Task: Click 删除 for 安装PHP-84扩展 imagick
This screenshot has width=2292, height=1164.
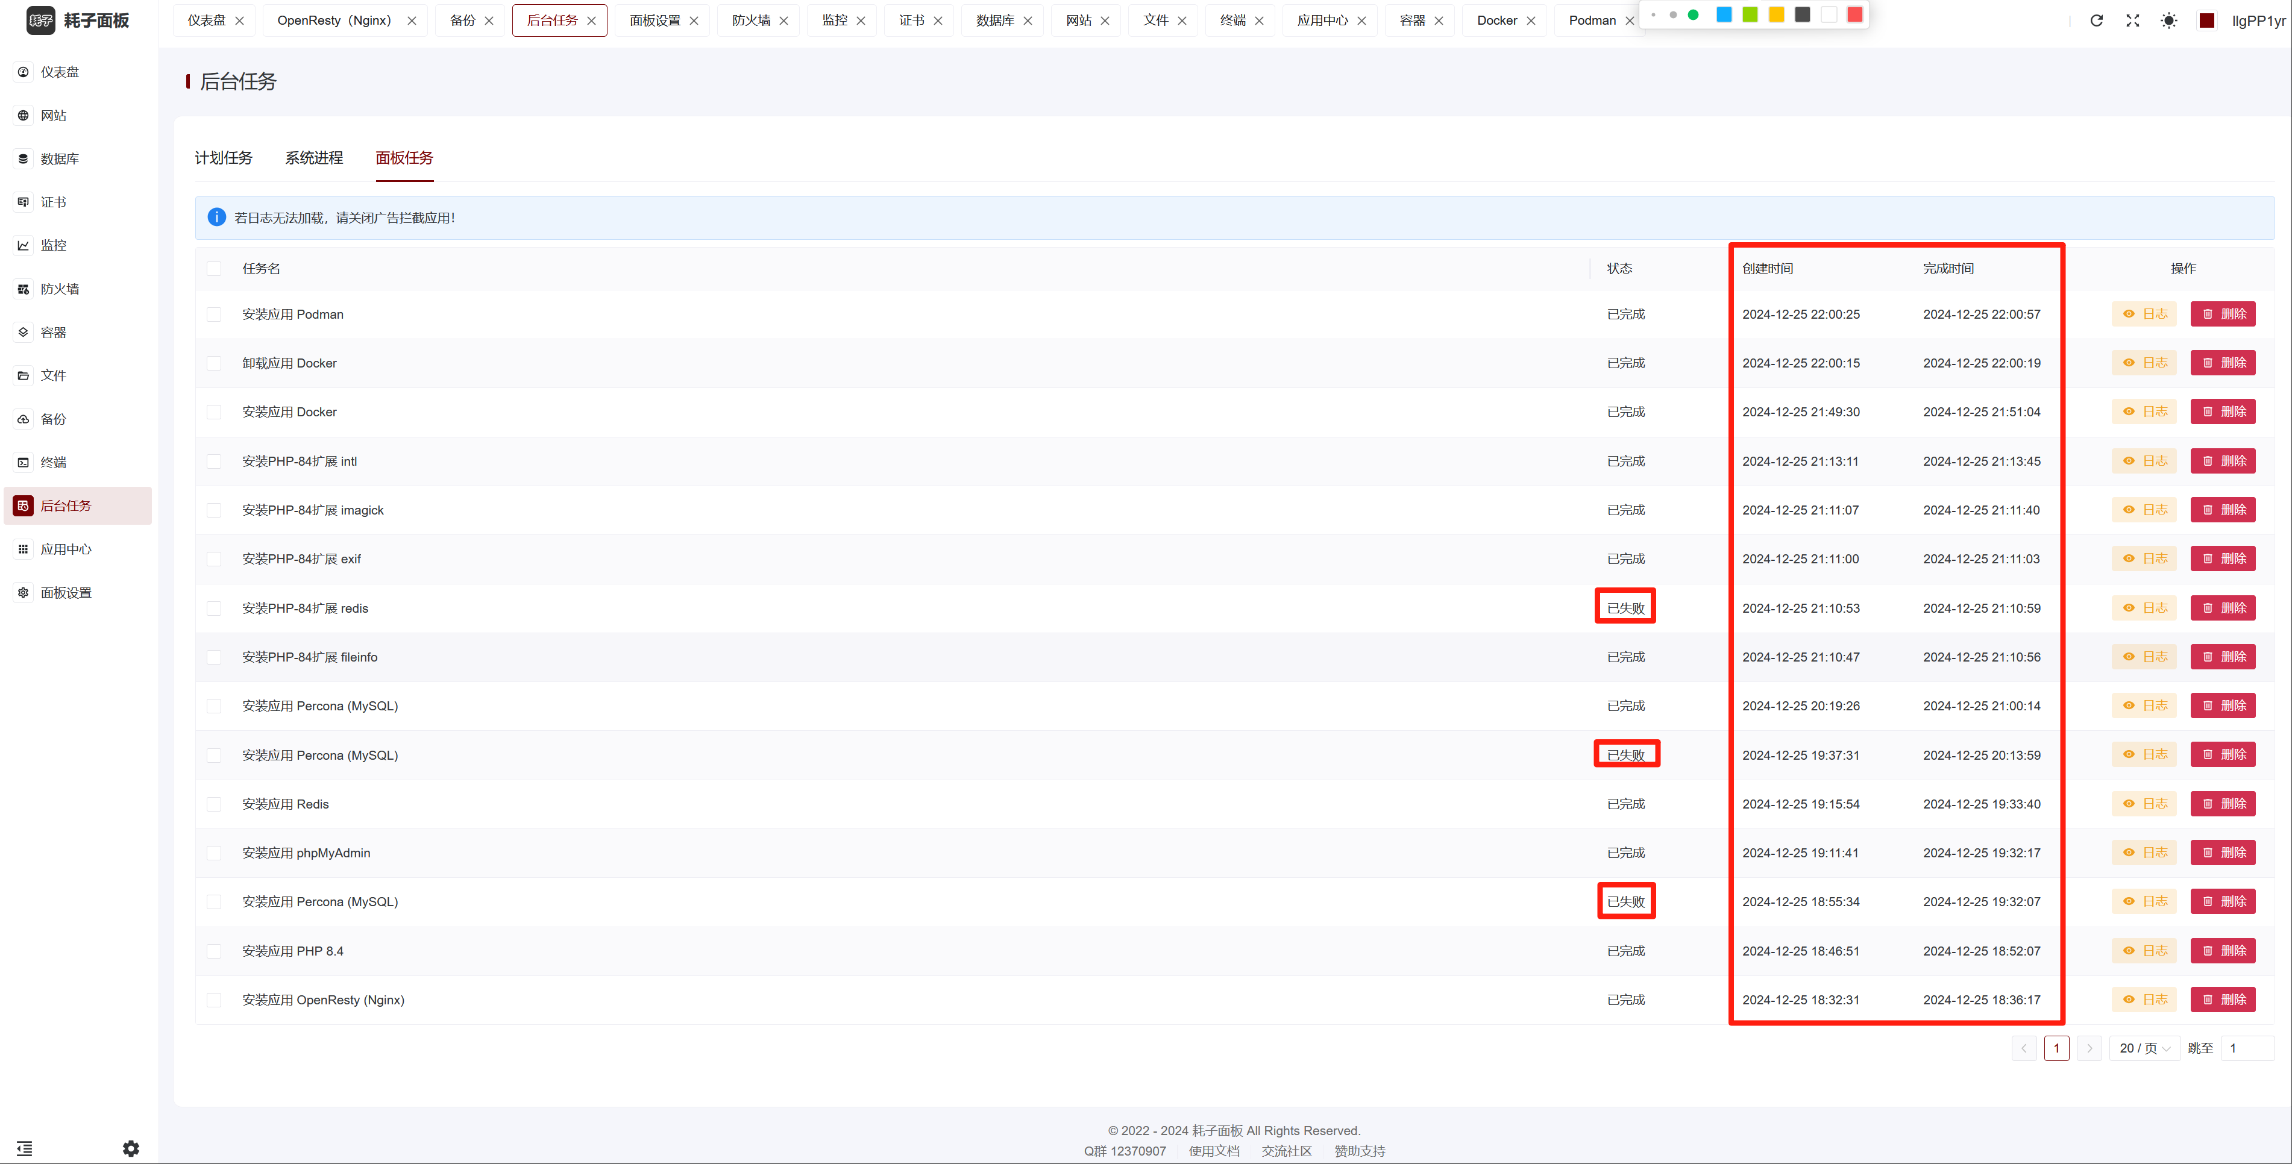Action: (x=2223, y=510)
